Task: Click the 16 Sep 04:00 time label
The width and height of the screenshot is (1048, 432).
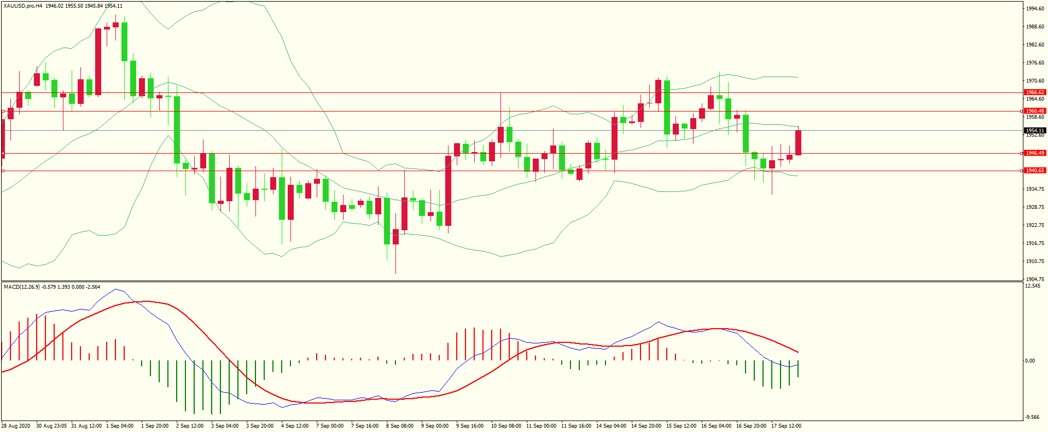Action: [717, 425]
